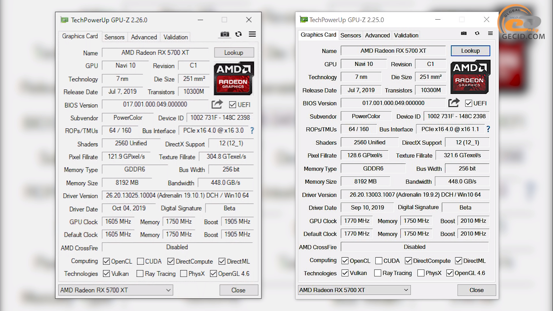Toggle Vulkan checkbox in GPU-Z 2.26.0
Screen dimensions: 553x311
click(x=106, y=274)
